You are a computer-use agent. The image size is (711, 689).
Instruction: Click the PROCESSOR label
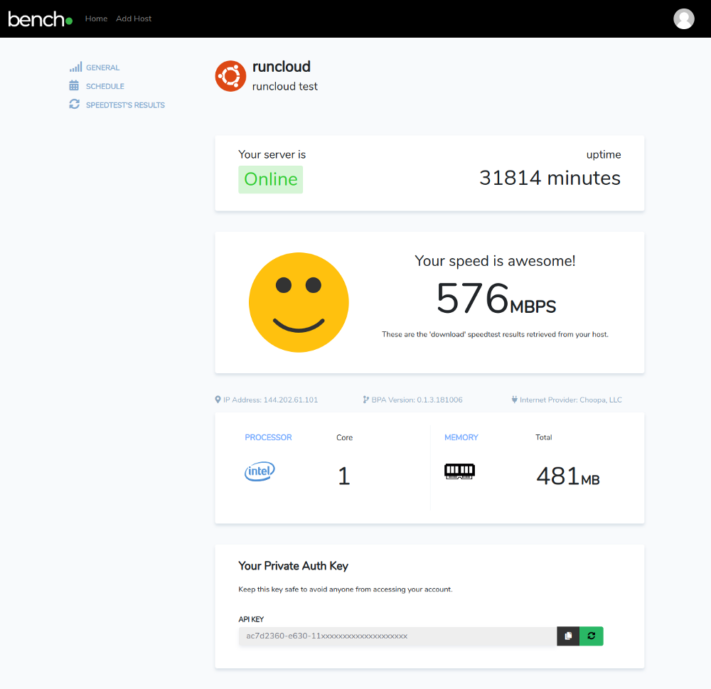coord(269,437)
